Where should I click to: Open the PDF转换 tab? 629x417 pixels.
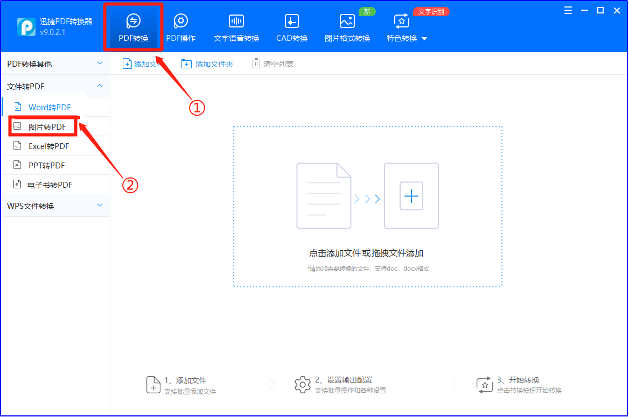pos(133,27)
